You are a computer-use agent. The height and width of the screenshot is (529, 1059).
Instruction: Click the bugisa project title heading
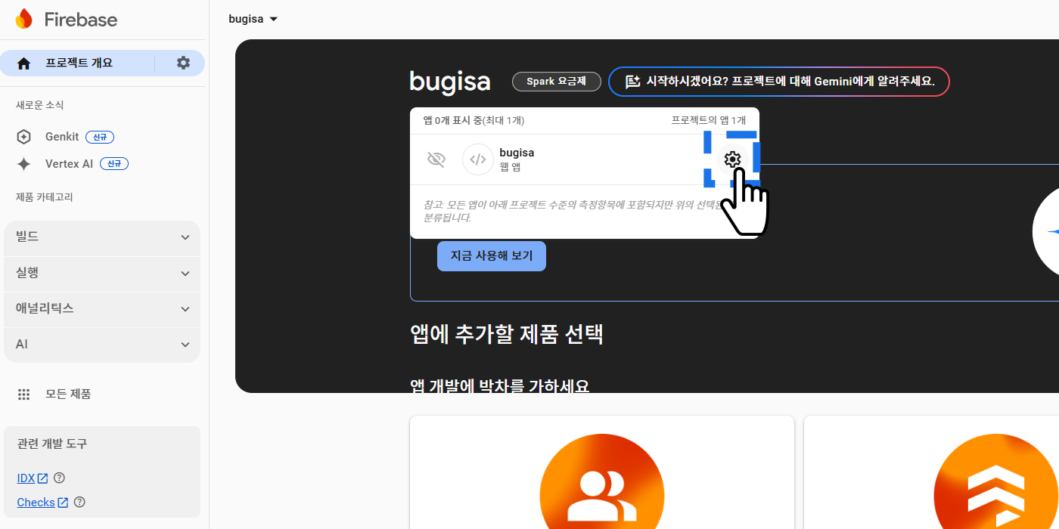450,82
